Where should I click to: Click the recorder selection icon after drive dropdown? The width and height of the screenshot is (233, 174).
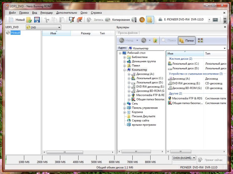coord(215,20)
